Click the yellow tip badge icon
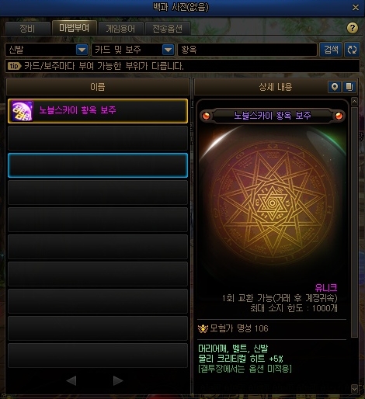365x399 pixels. (14, 66)
